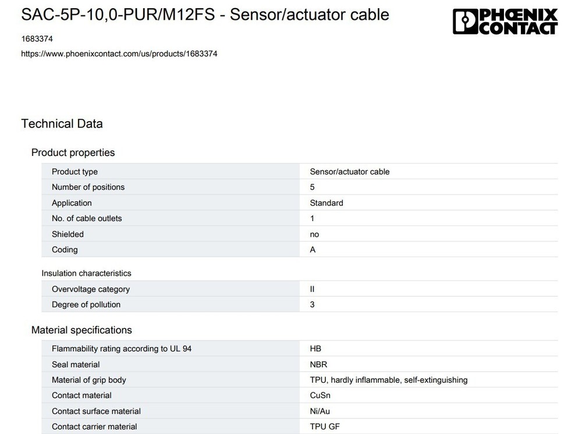
Task: Select the No. of cable outlets row
Action: pos(300,219)
